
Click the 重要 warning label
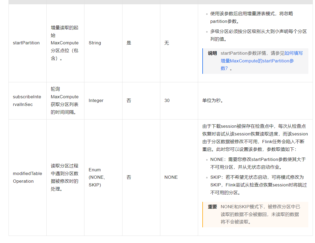(212, 207)
